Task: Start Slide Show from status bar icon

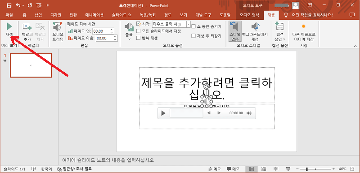Action: tap(288, 169)
